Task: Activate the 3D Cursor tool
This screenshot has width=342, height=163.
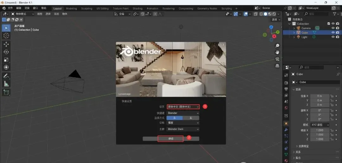Action: click(6, 36)
